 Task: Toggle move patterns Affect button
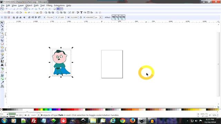[x=124, y=18]
